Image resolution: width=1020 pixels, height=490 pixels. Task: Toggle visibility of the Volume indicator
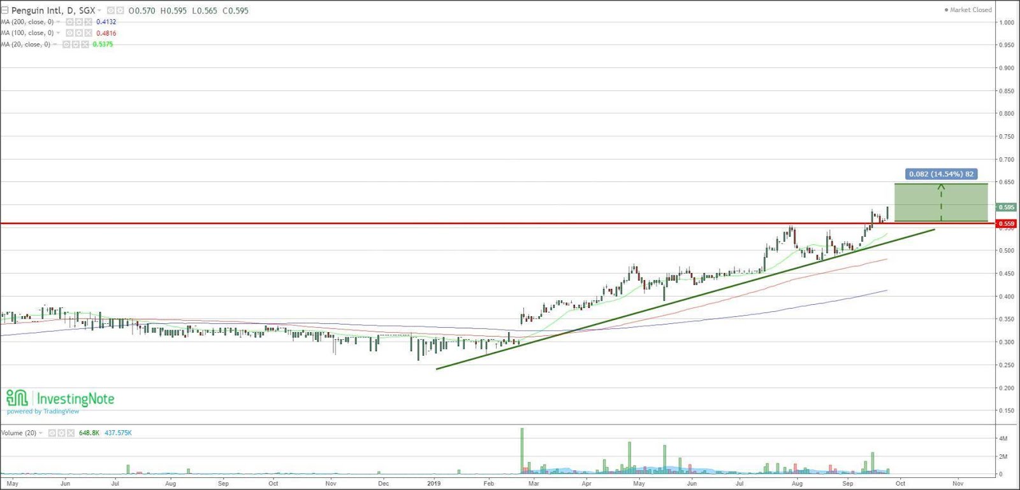(52, 433)
